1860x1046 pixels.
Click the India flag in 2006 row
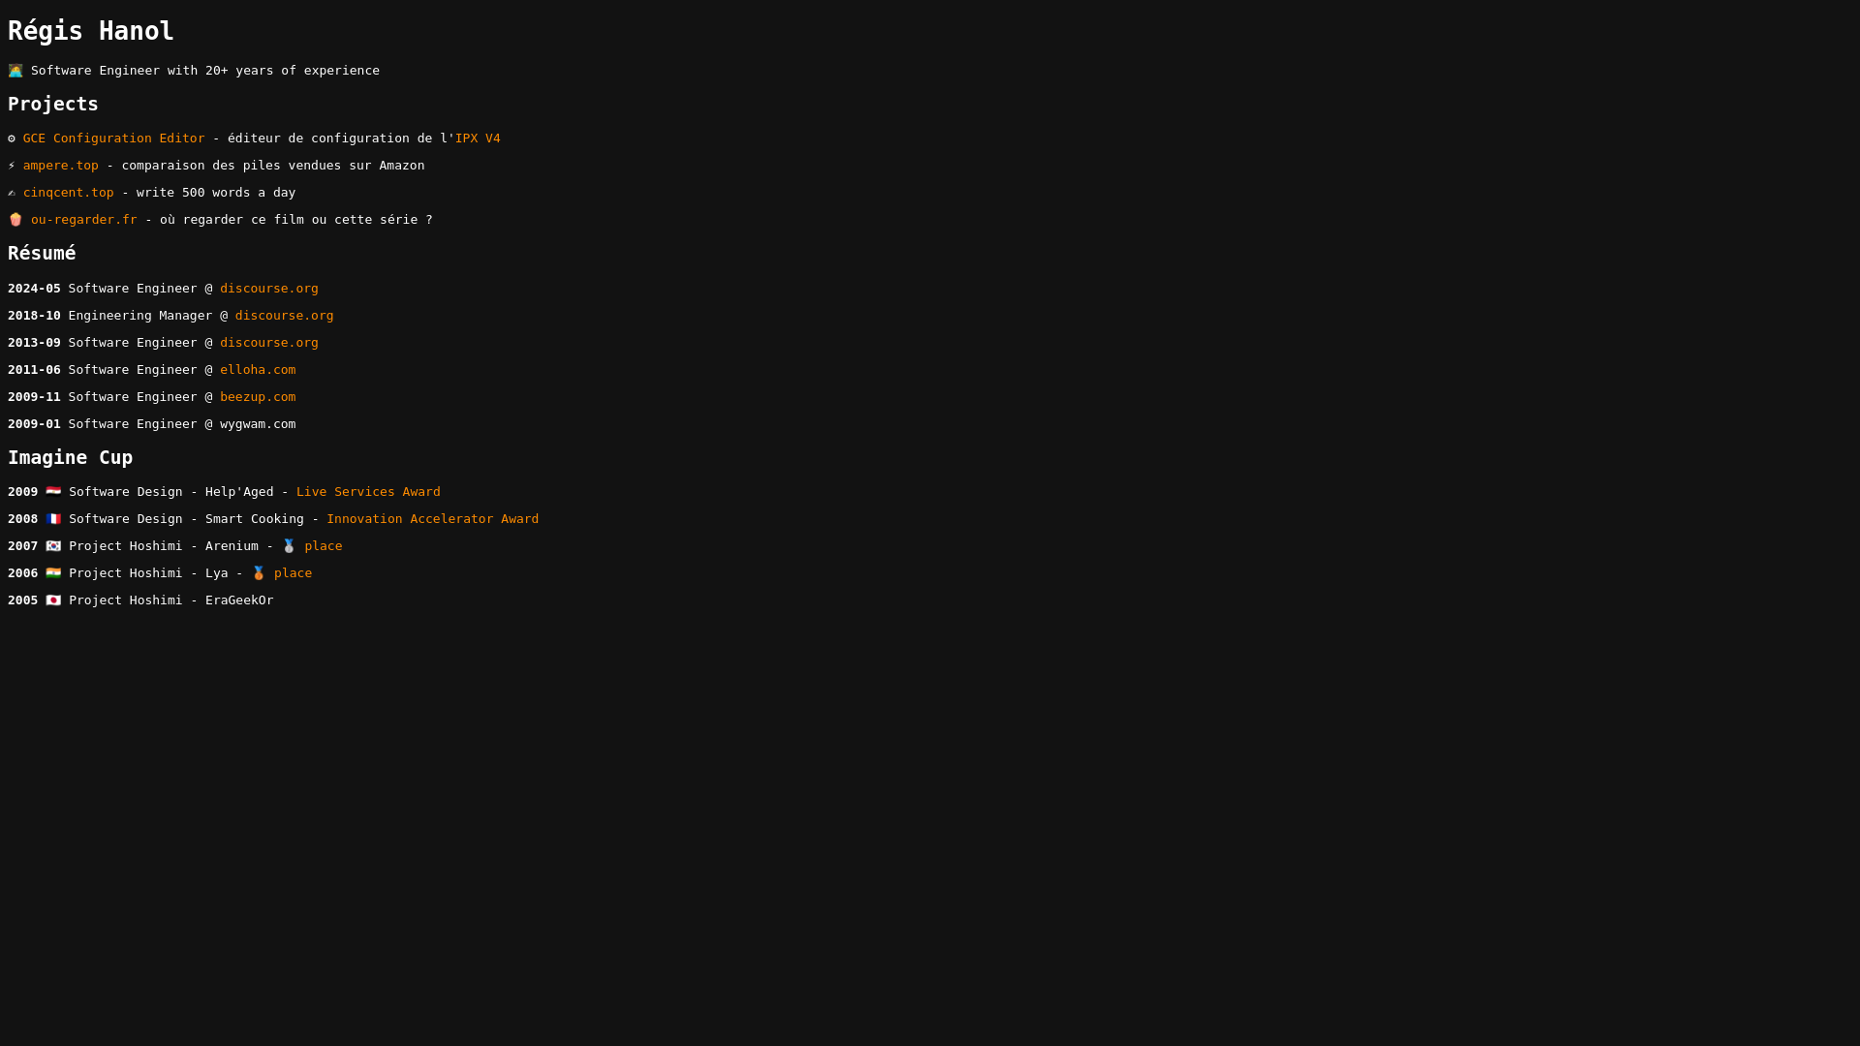pyautogui.click(x=53, y=573)
